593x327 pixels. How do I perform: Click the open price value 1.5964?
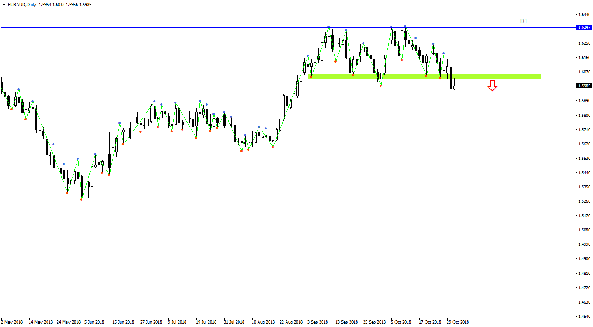click(46, 4)
